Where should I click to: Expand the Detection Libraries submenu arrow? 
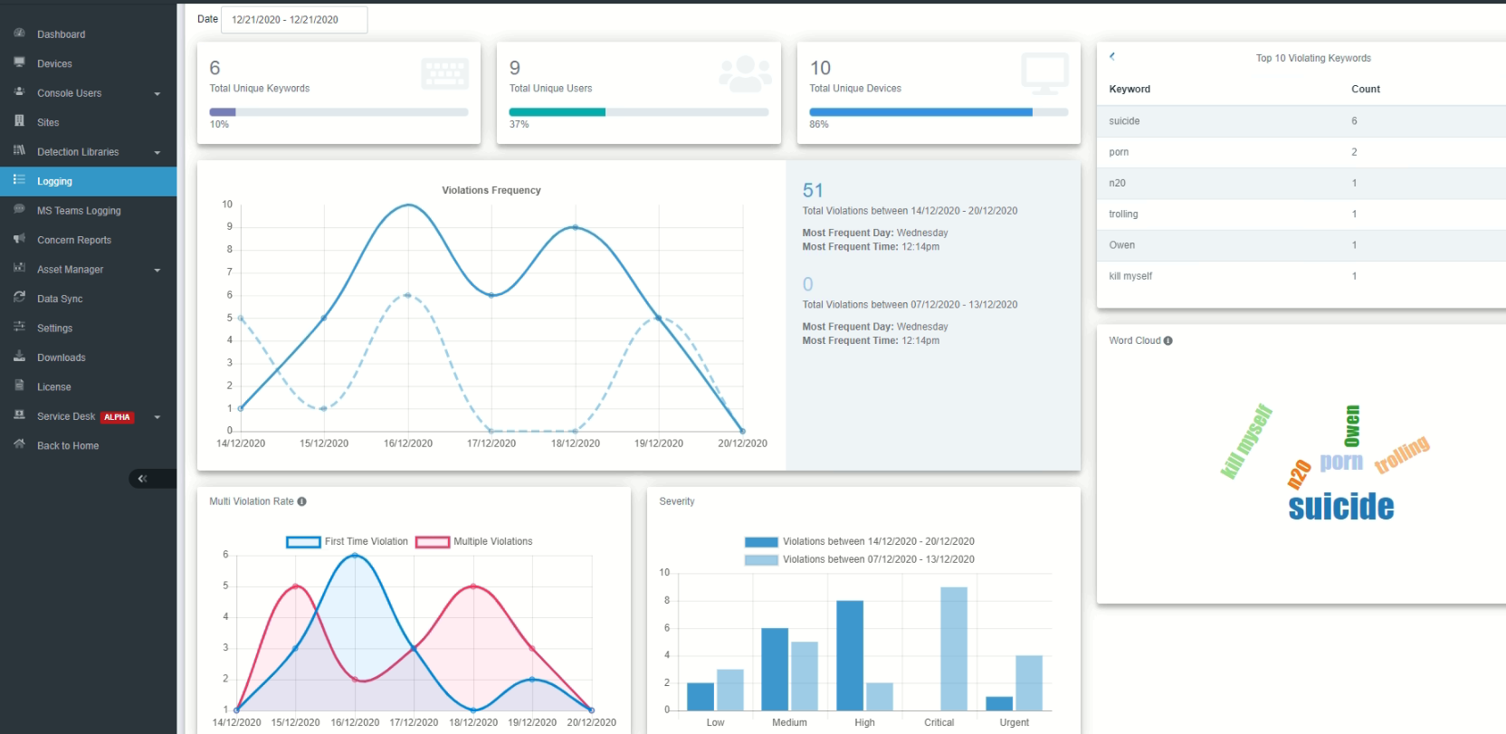coord(157,152)
